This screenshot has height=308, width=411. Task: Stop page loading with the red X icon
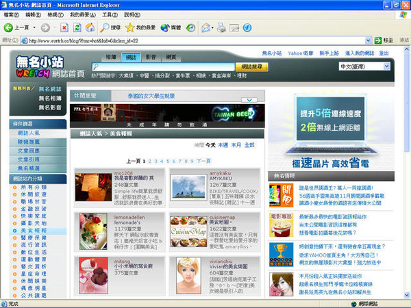(64, 27)
